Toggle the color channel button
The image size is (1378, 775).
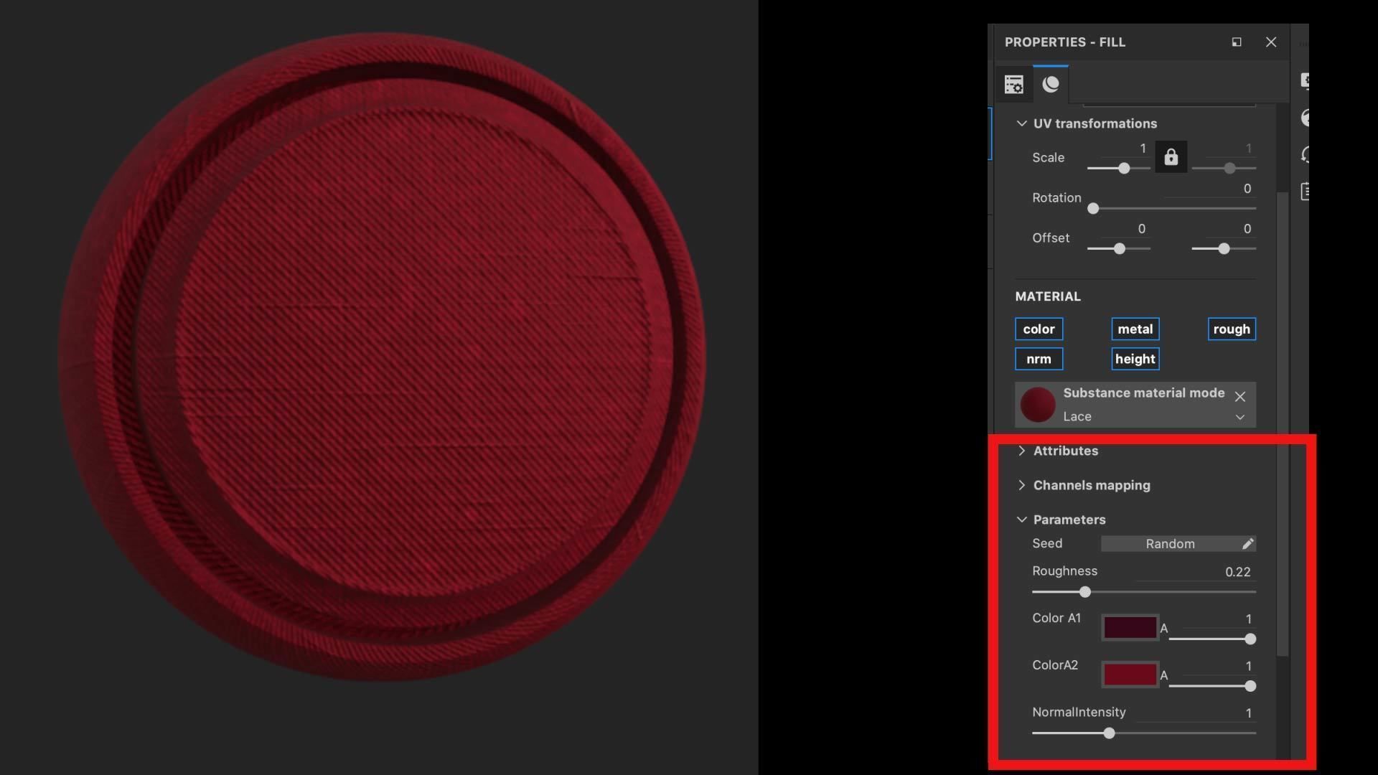pos(1039,329)
